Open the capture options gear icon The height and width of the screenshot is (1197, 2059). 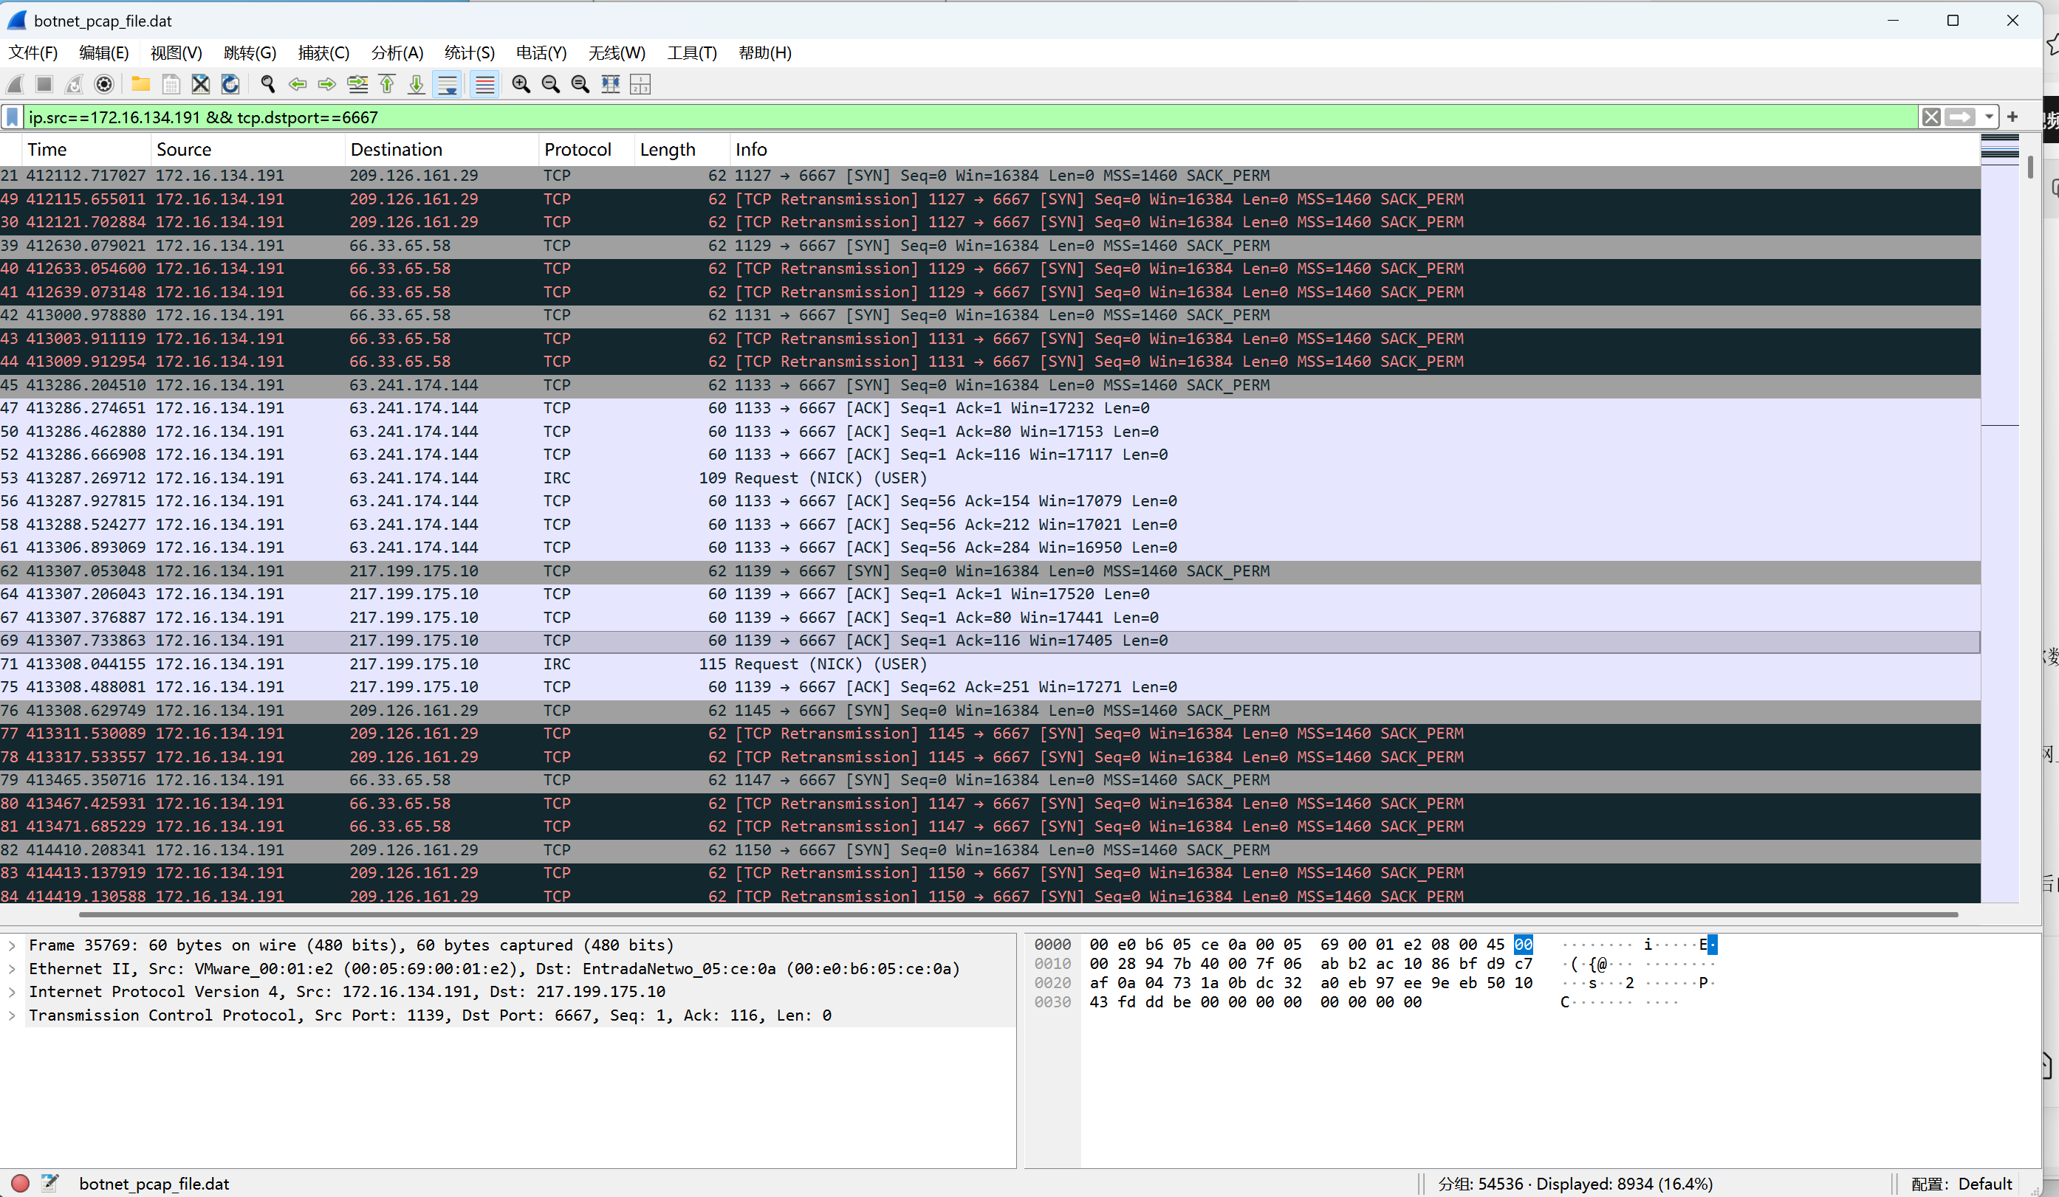104,84
